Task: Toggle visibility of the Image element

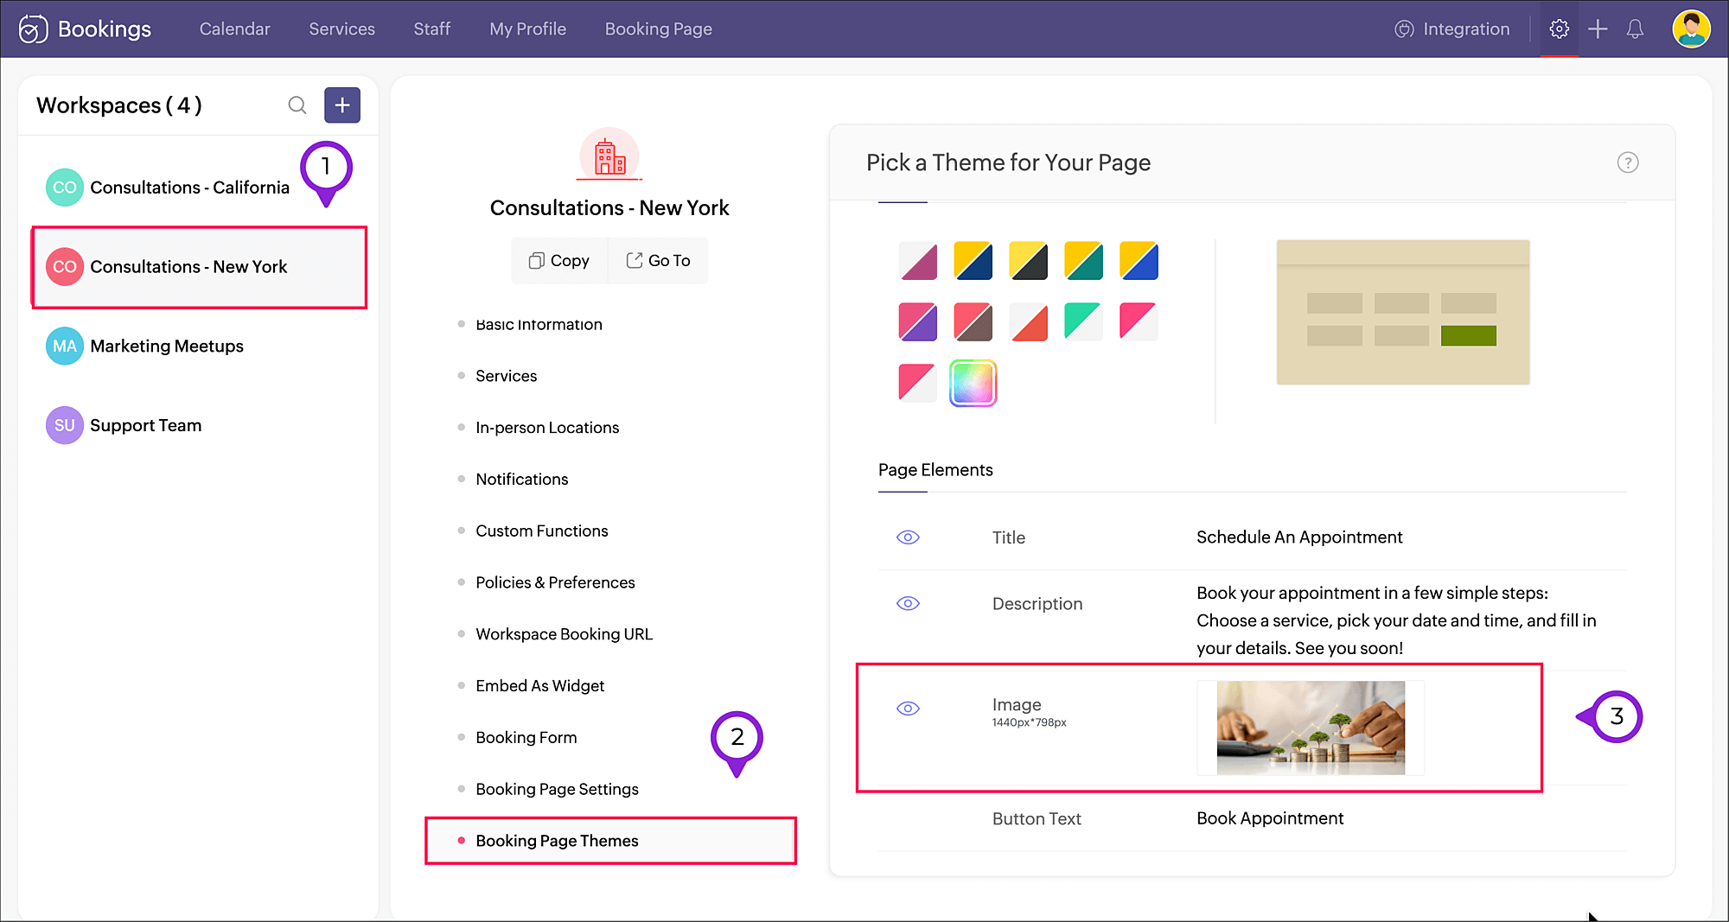Action: tap(908, 709)
